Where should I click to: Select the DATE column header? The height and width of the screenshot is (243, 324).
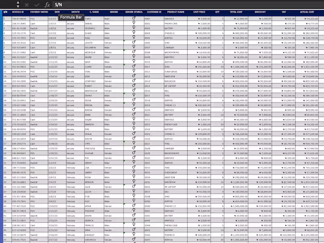coord(57,12)
